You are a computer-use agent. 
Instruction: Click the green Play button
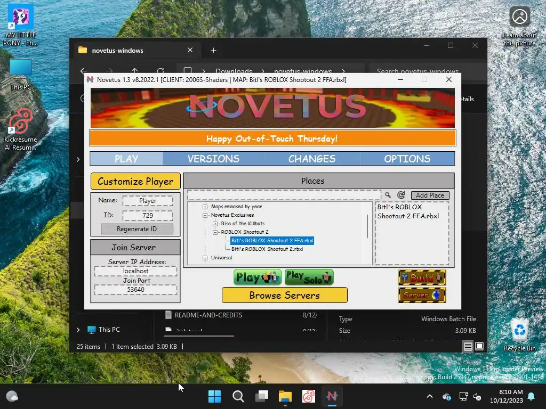point(258,277)
